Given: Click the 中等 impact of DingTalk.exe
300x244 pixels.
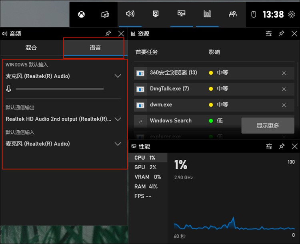Looking at the screenshot, I should [x=222, y=89].
